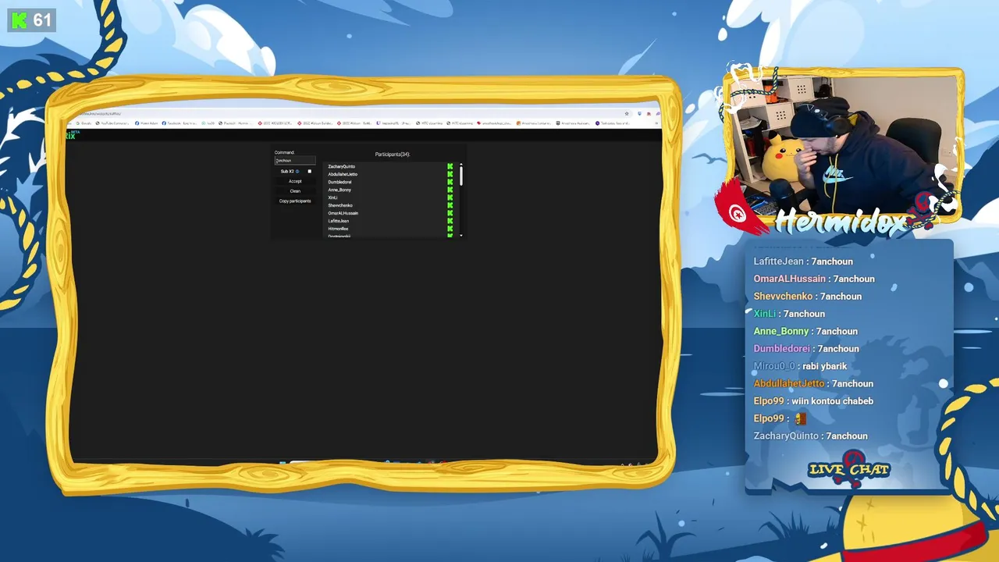999x562 pixels.
Task: Click Kick icon next to OmarALHussain
Action: coord(450,213)
